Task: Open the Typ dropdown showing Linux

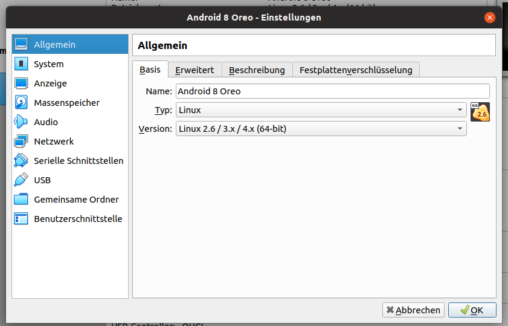Action: coord(321,110)
